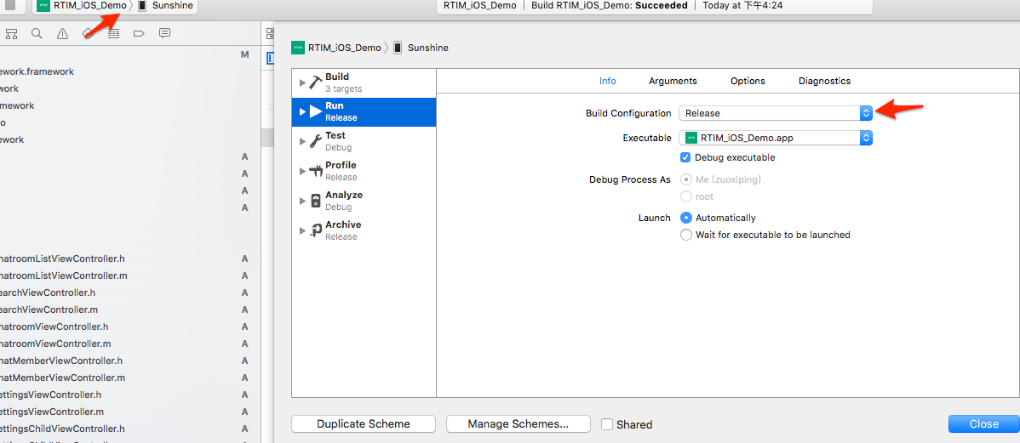Click the Run play icon
Image resolution: width=1020 pixels, height=443 pixels.
tap(316, 111)
